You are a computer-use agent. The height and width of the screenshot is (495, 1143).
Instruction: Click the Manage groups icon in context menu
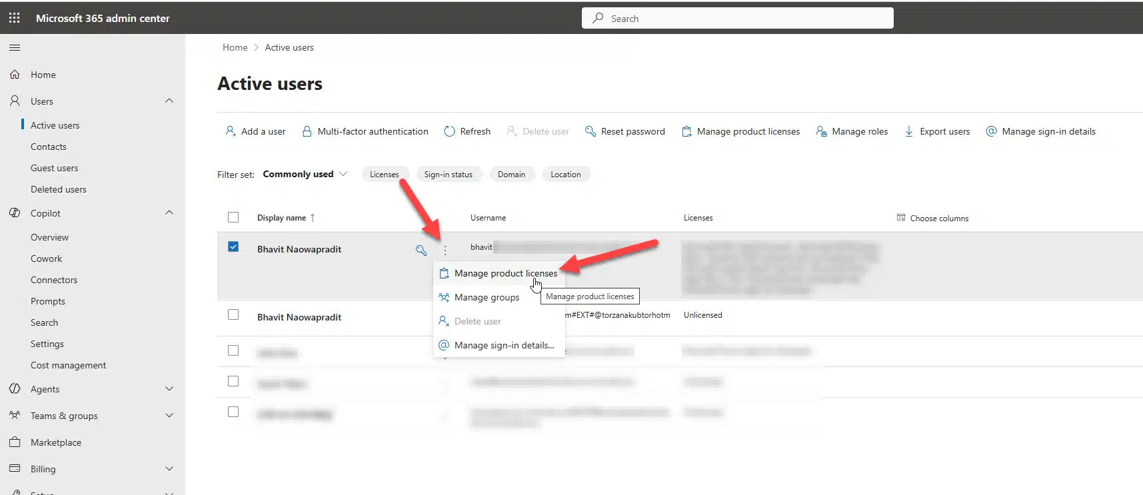pos(444,297)
